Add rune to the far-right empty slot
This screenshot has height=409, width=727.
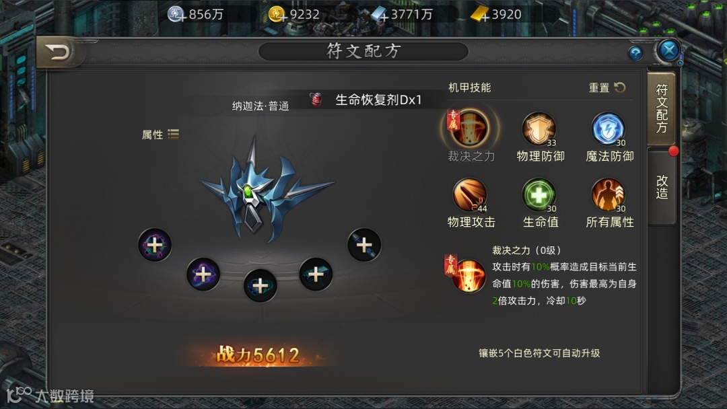point(364,245)
